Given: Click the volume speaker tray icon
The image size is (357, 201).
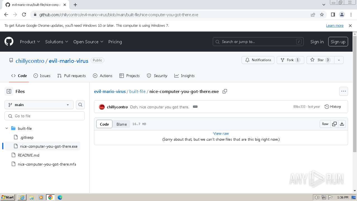Looking at the screenshot, I should point(317,197).
